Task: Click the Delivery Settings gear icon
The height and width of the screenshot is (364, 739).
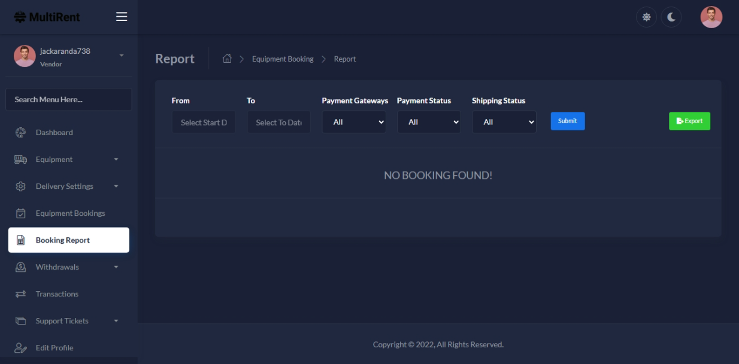Action: tap(20, 186)
